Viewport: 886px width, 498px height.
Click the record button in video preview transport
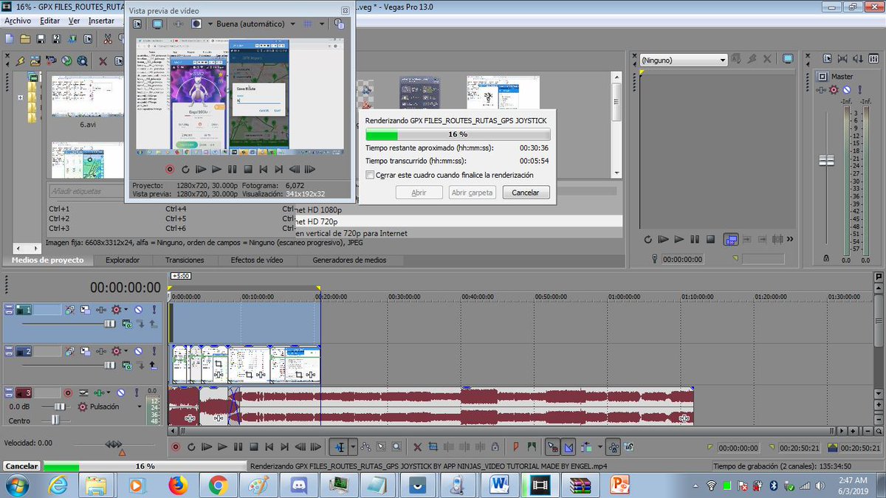[x=170, y=169]
